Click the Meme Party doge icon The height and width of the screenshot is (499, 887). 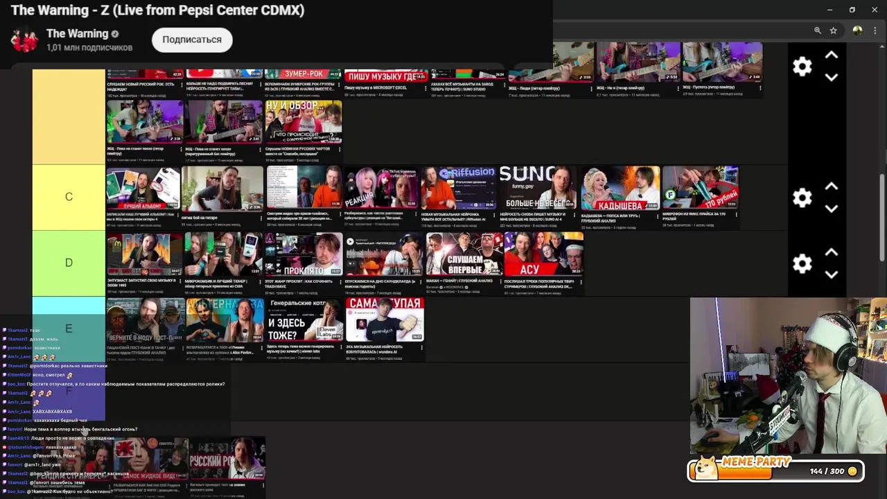pyautogui.click(x=705, y=467)
